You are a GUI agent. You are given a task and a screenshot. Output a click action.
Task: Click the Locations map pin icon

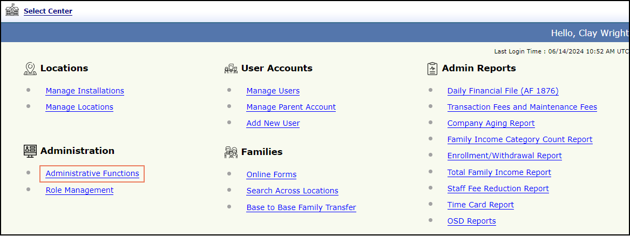[30, 69]
